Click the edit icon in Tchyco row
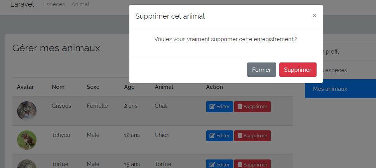Screen dimensions: 376x168 pos(212,136)
